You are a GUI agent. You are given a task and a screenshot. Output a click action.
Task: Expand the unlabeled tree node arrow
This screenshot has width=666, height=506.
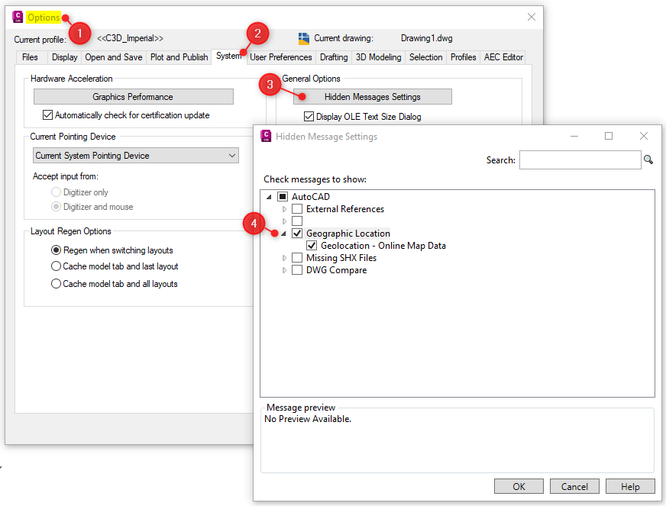pos(284,221)
